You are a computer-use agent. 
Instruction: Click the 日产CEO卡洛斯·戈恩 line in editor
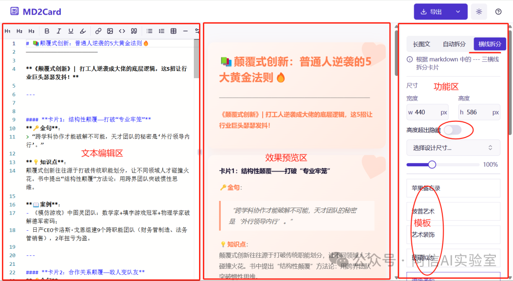tap(107, 235)
